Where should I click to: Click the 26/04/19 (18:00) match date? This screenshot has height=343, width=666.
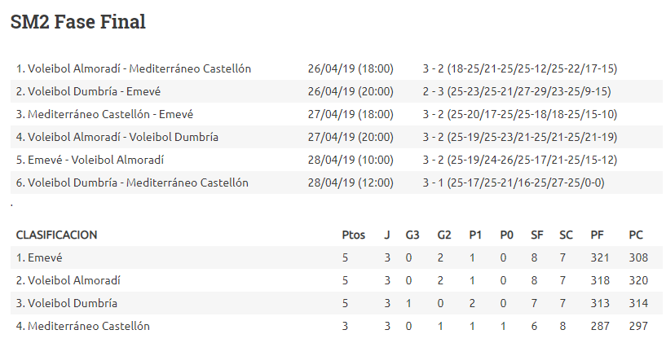351,68
